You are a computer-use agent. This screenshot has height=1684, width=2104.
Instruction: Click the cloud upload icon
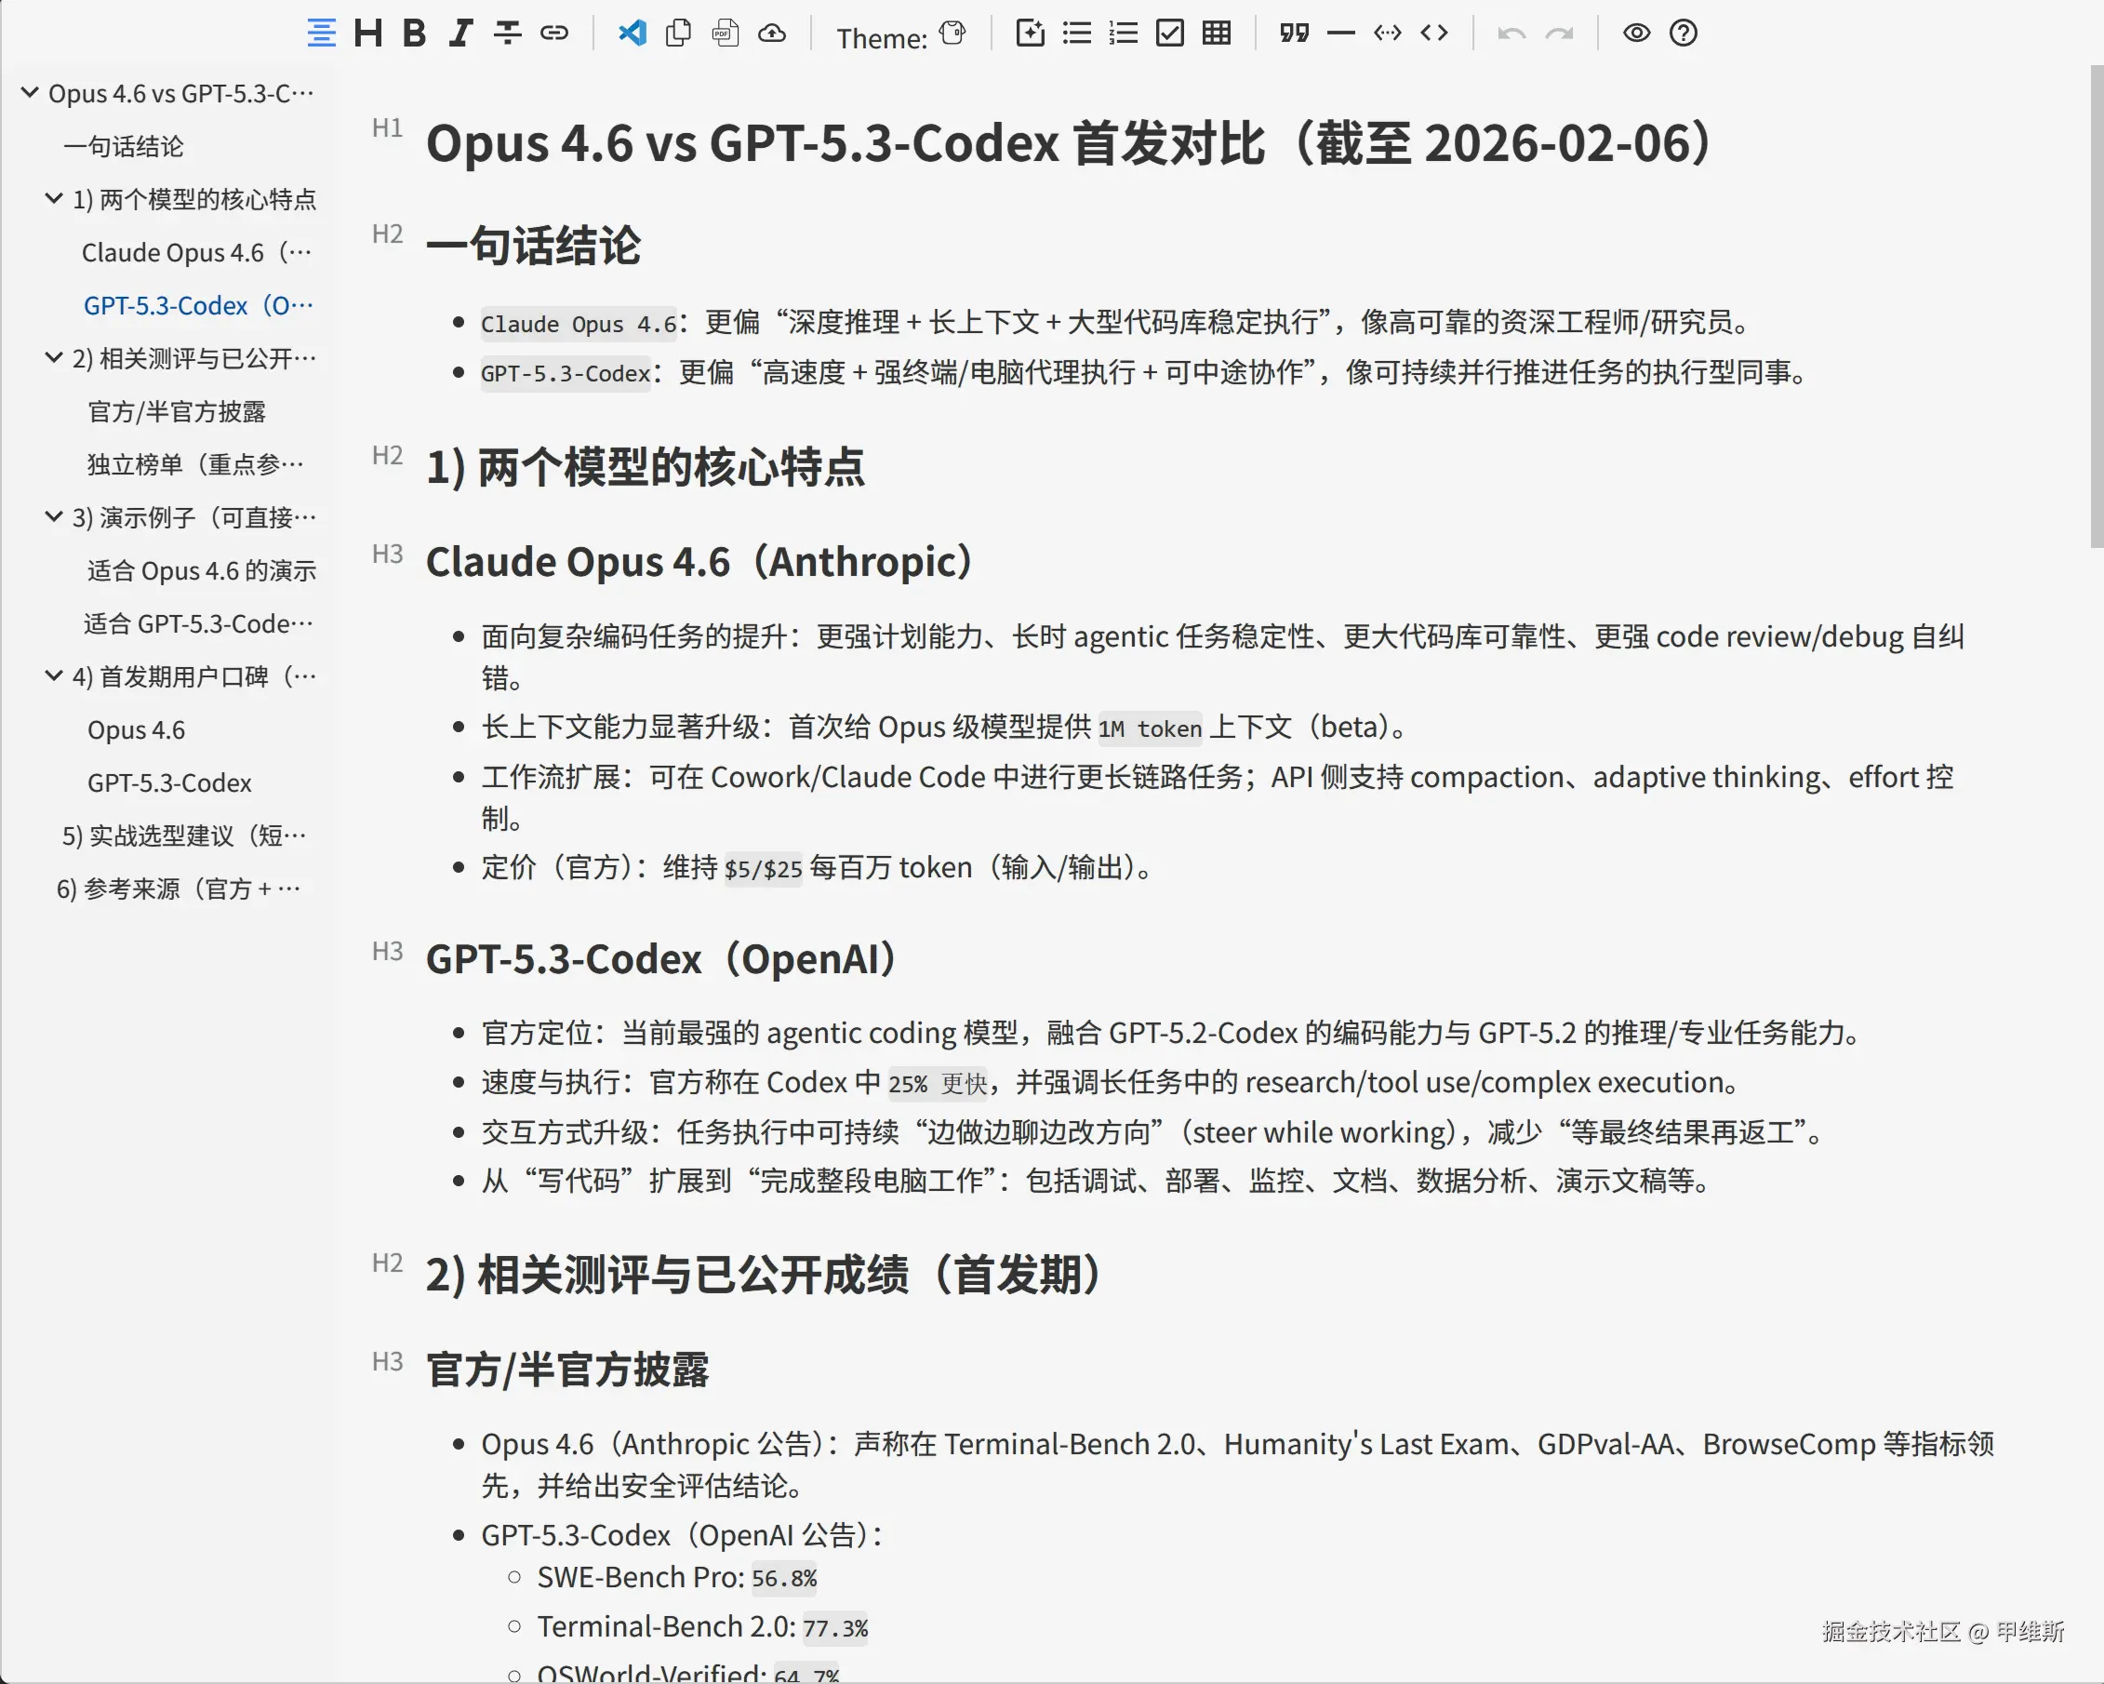pyautogui.click(x=772, y=33)
